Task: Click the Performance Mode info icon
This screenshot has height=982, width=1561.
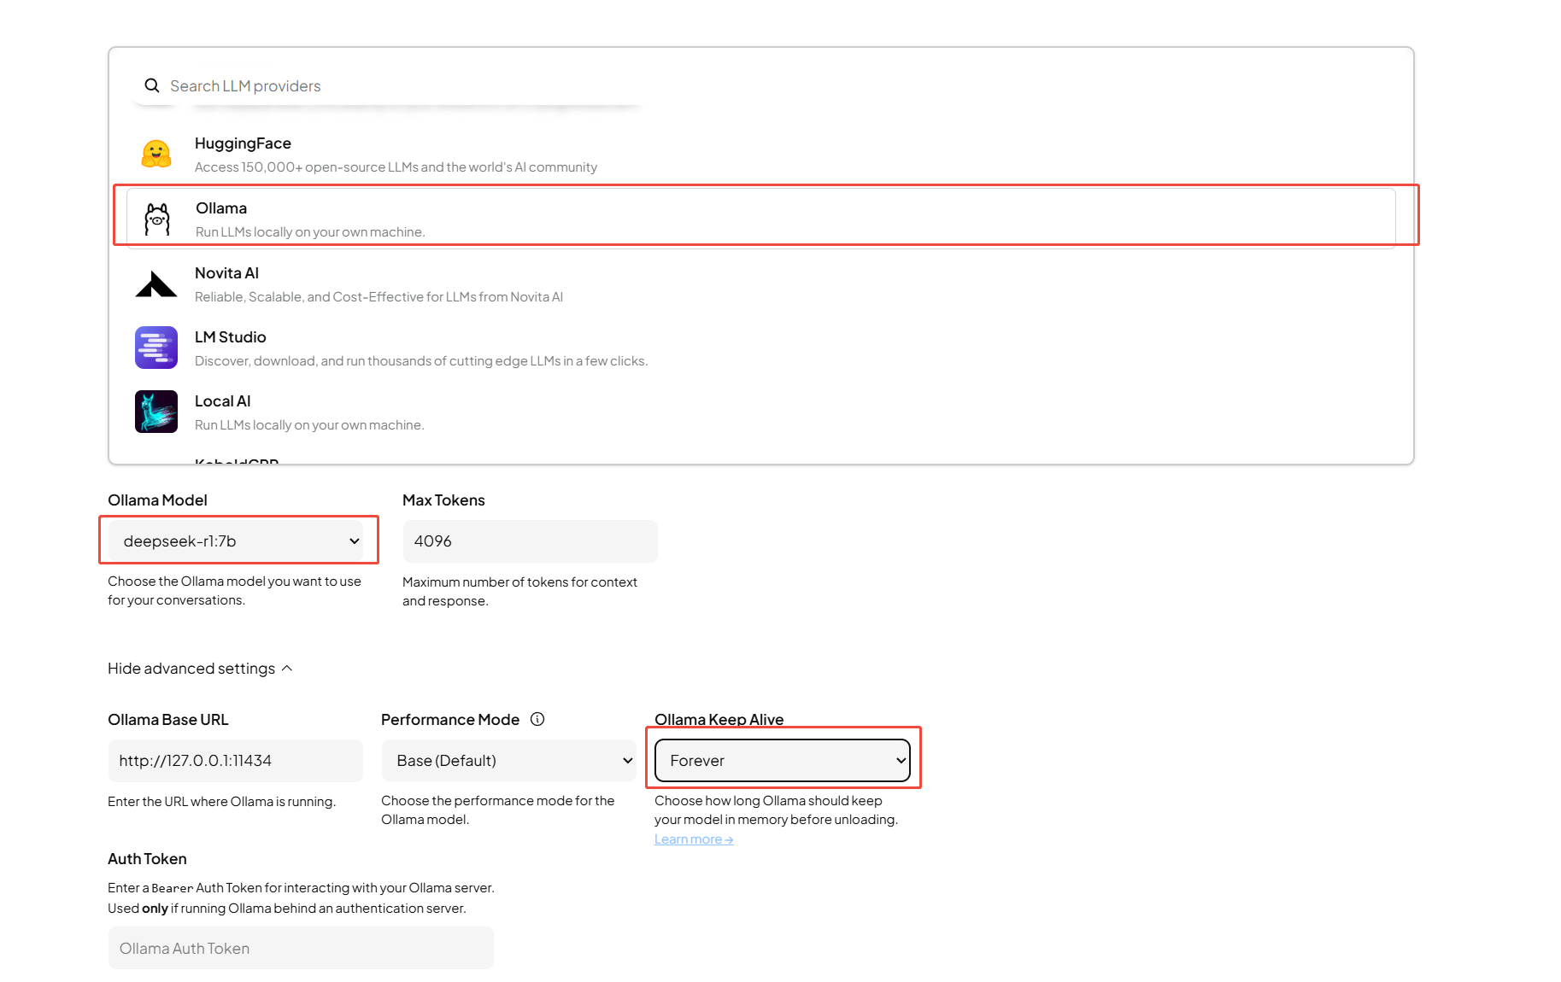Action: pyautogui.click(x=537, y=719)
